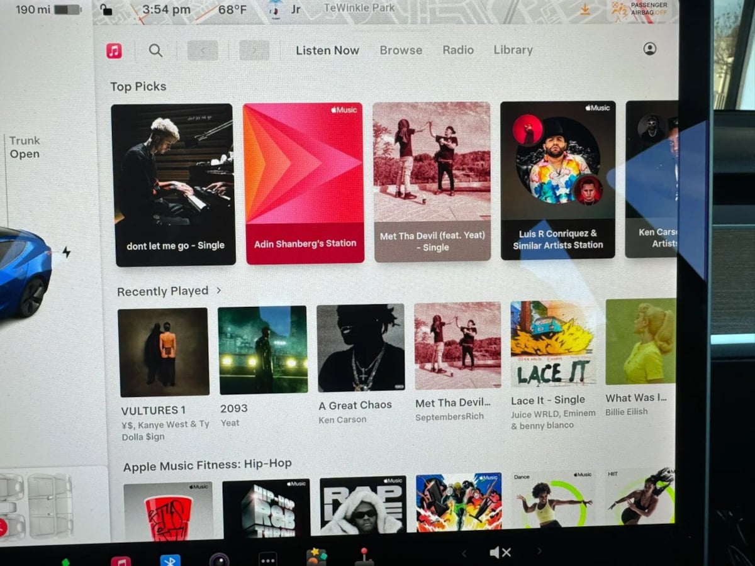Viewport: 755px width, 566px height.
Task: Open the HIIT fitness playlist cover
Action: tap(640, 497)
